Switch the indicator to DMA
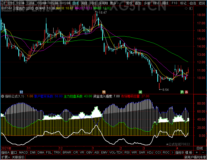This screenshot has height=160, width=207. [41, 152]
